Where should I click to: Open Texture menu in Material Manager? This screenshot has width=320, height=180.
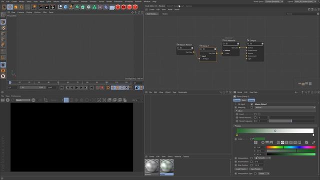pos(186,156)
